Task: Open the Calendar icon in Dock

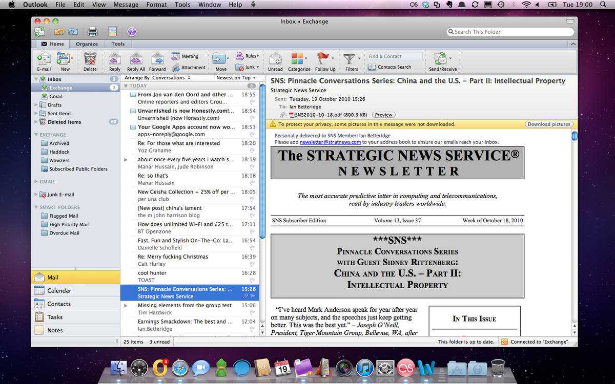Action: 282,367
